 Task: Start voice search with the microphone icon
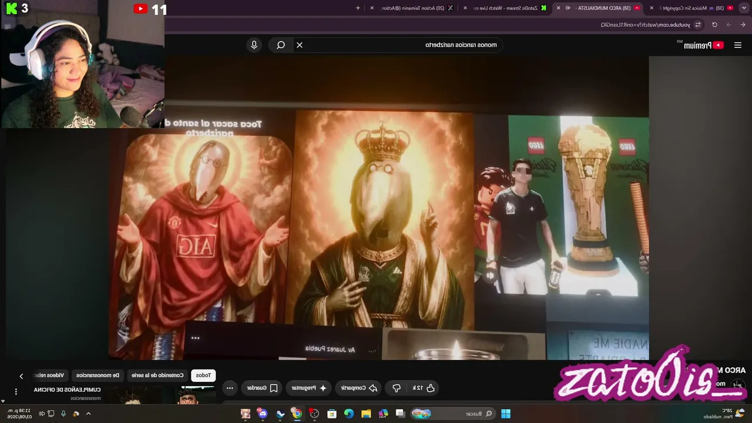tap(254, 45)
